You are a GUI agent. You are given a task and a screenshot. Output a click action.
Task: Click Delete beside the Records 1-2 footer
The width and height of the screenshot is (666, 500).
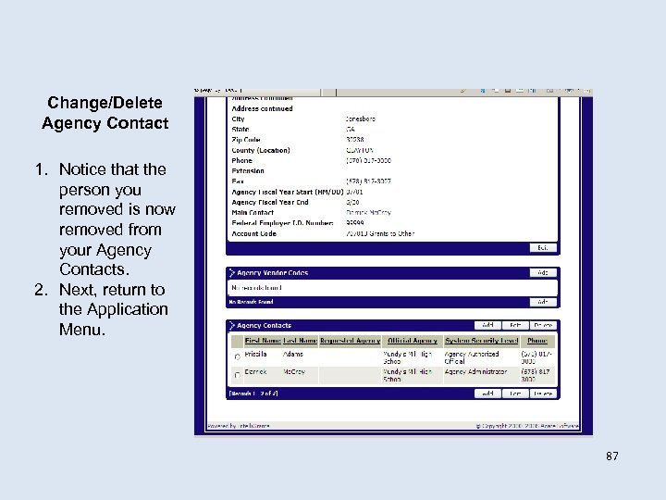(543, 394)
